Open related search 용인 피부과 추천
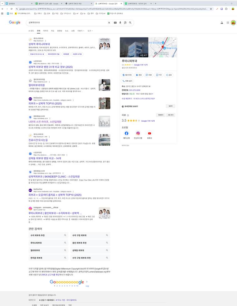Screen dimensions: 237x306 point(90,243)
